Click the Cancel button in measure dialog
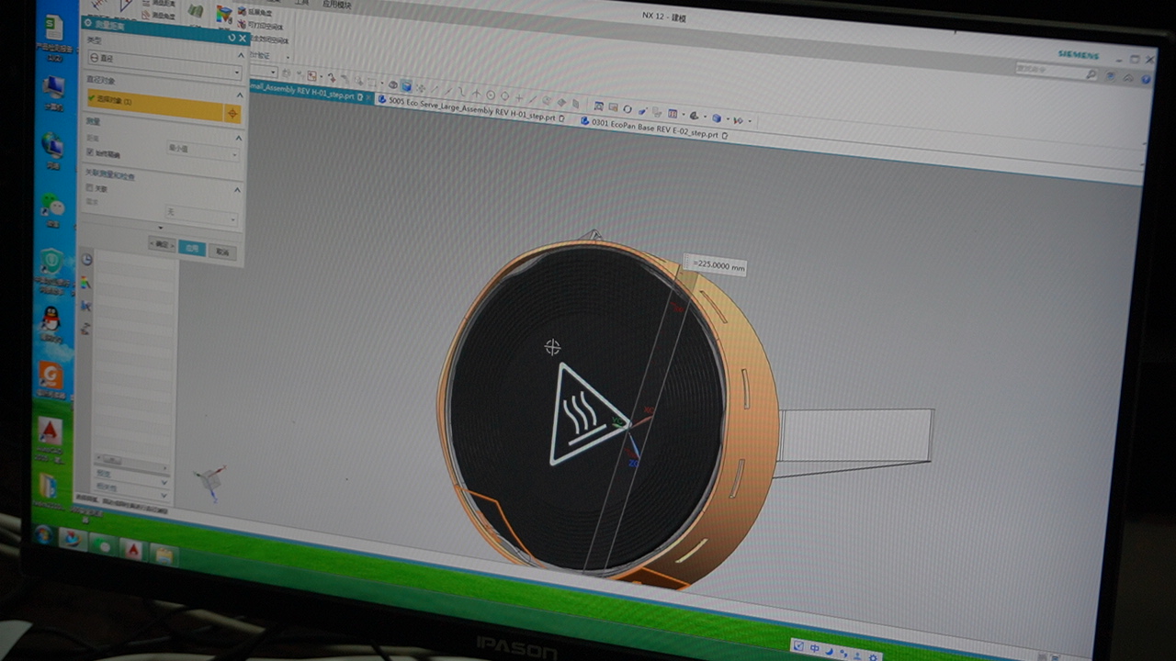Image resolution: width=1176 pixels, height=661 pixels. tap(222, 252)
